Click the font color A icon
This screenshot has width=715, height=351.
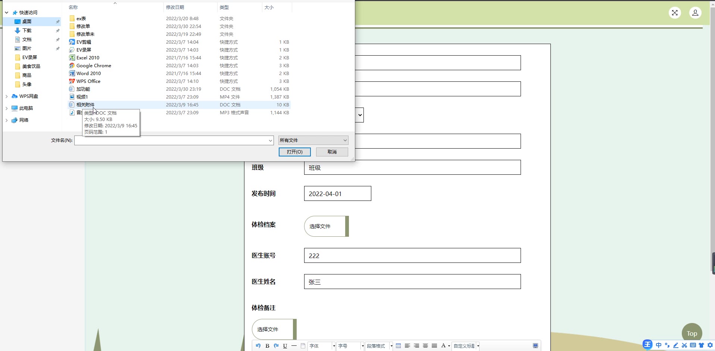click(443, 346)
